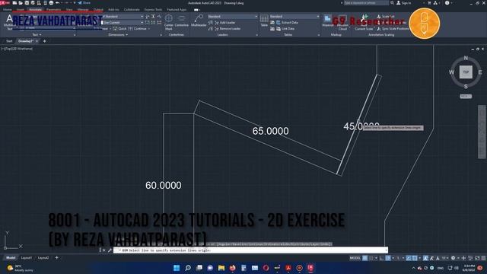Toggle Polar tracking in the status bar
487x274 pixels.
[x=388, y=258]
